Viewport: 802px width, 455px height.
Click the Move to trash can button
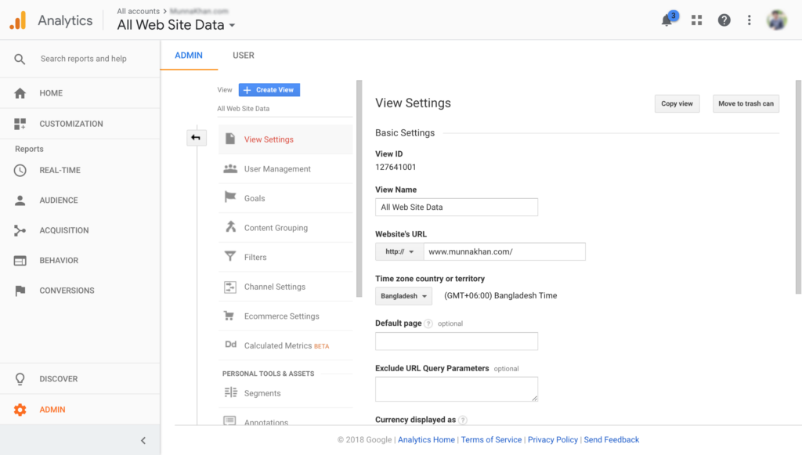click(746, 103)
